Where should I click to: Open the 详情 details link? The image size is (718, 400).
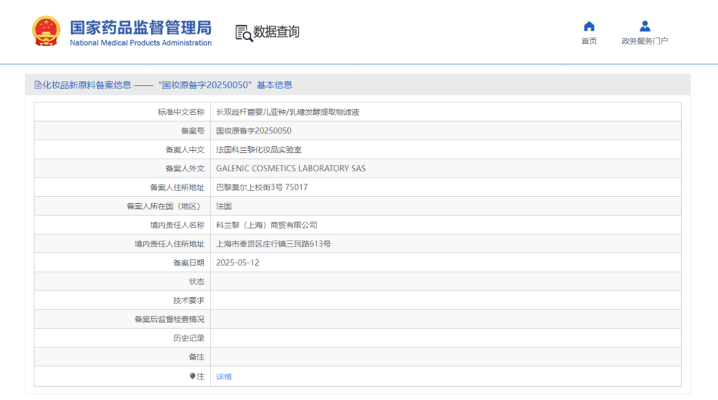tap(224, 377)
